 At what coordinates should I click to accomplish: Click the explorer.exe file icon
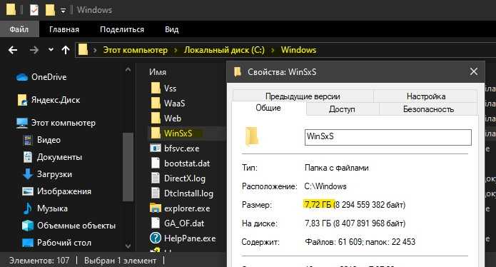(x=156, y=208)
